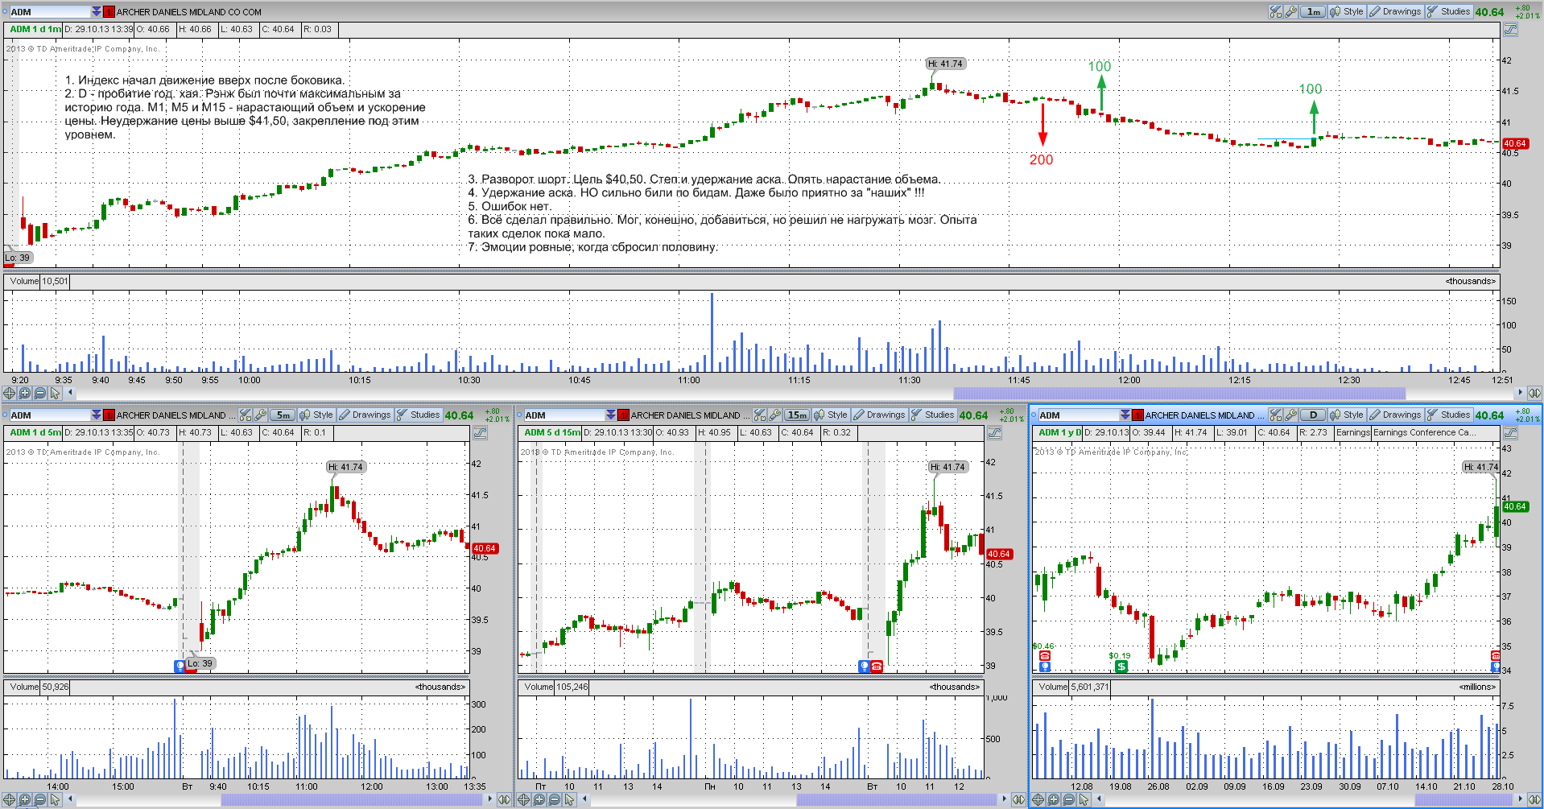
Task: Click the expand-axis icon at the 1m chart's right end
Action: (x=1534, y=393)
